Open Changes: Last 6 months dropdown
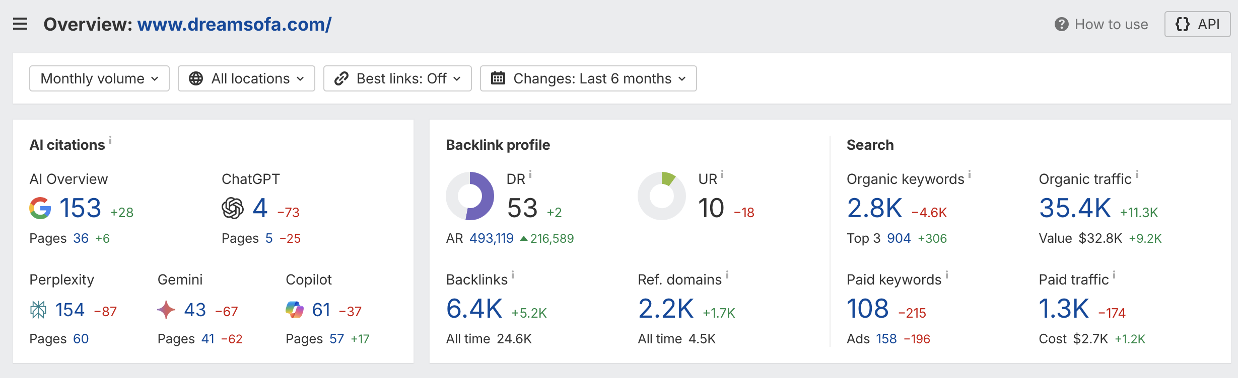This screenshot has height=378, width=1238. [x=588, y=78]
